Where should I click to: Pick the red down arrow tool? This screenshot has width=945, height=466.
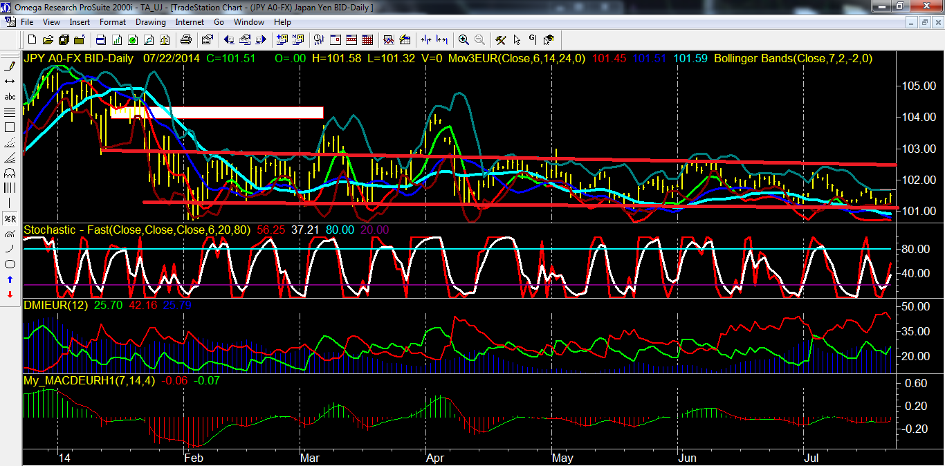(10, 295)
